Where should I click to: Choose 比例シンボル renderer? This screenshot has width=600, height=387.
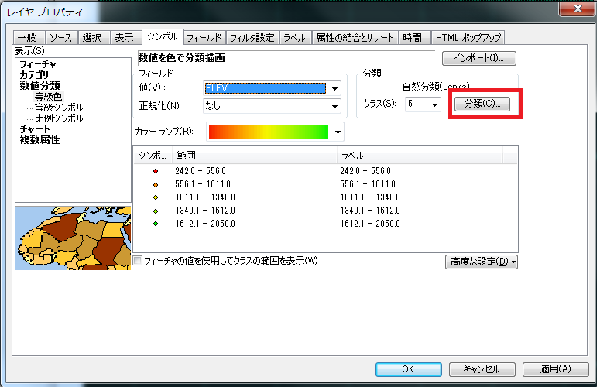59,118
